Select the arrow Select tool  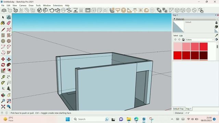[x=3, y=17]
